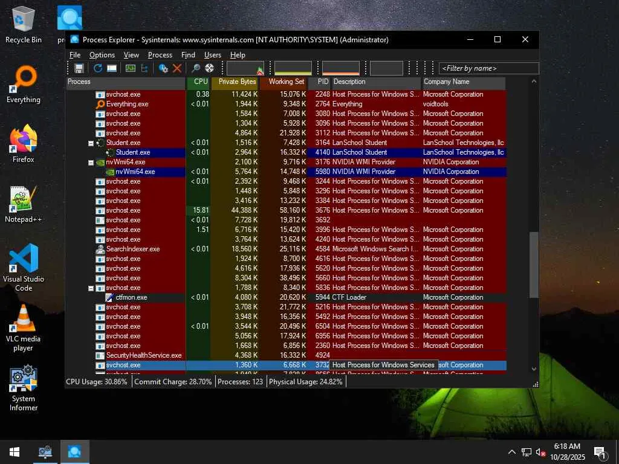Viewport: 619px width, 464px height.
Task: Open the Help menu
Action: (238, 55)
